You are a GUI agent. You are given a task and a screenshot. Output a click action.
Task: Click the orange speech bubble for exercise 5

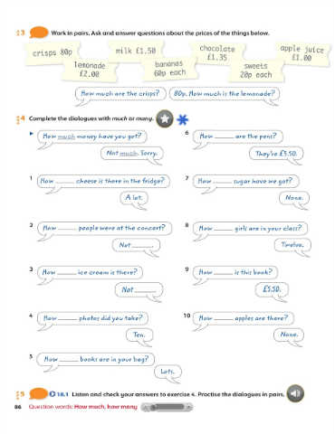click(x=38, y=393)
